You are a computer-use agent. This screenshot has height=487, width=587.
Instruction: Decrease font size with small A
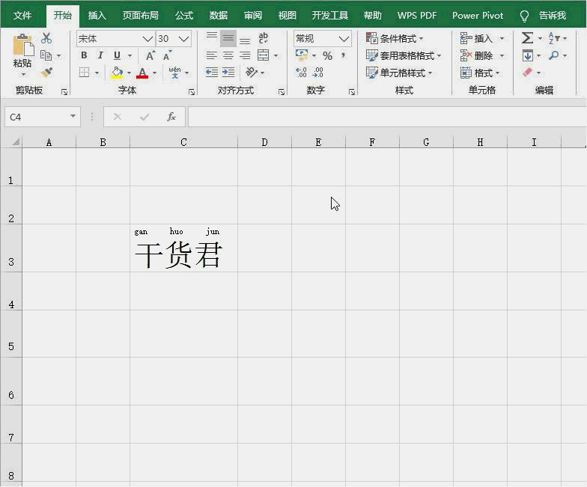coord(168,55)
